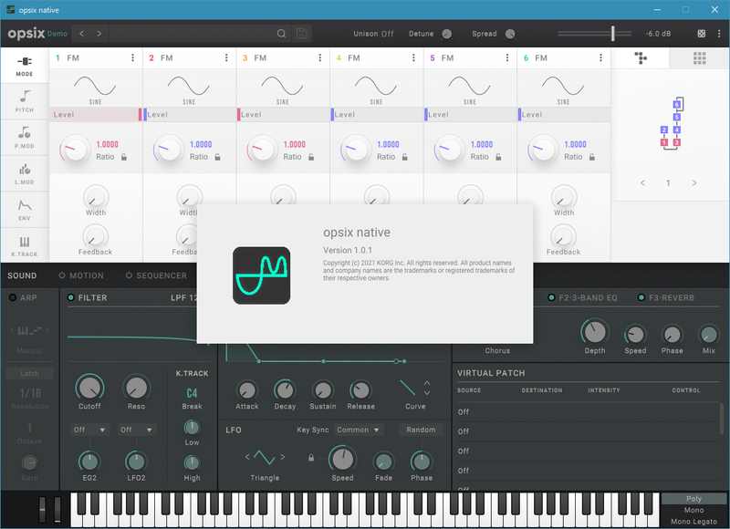Open the L.MOD page in the sidebar
730x529 pixels.
click(x=25, y=173)
